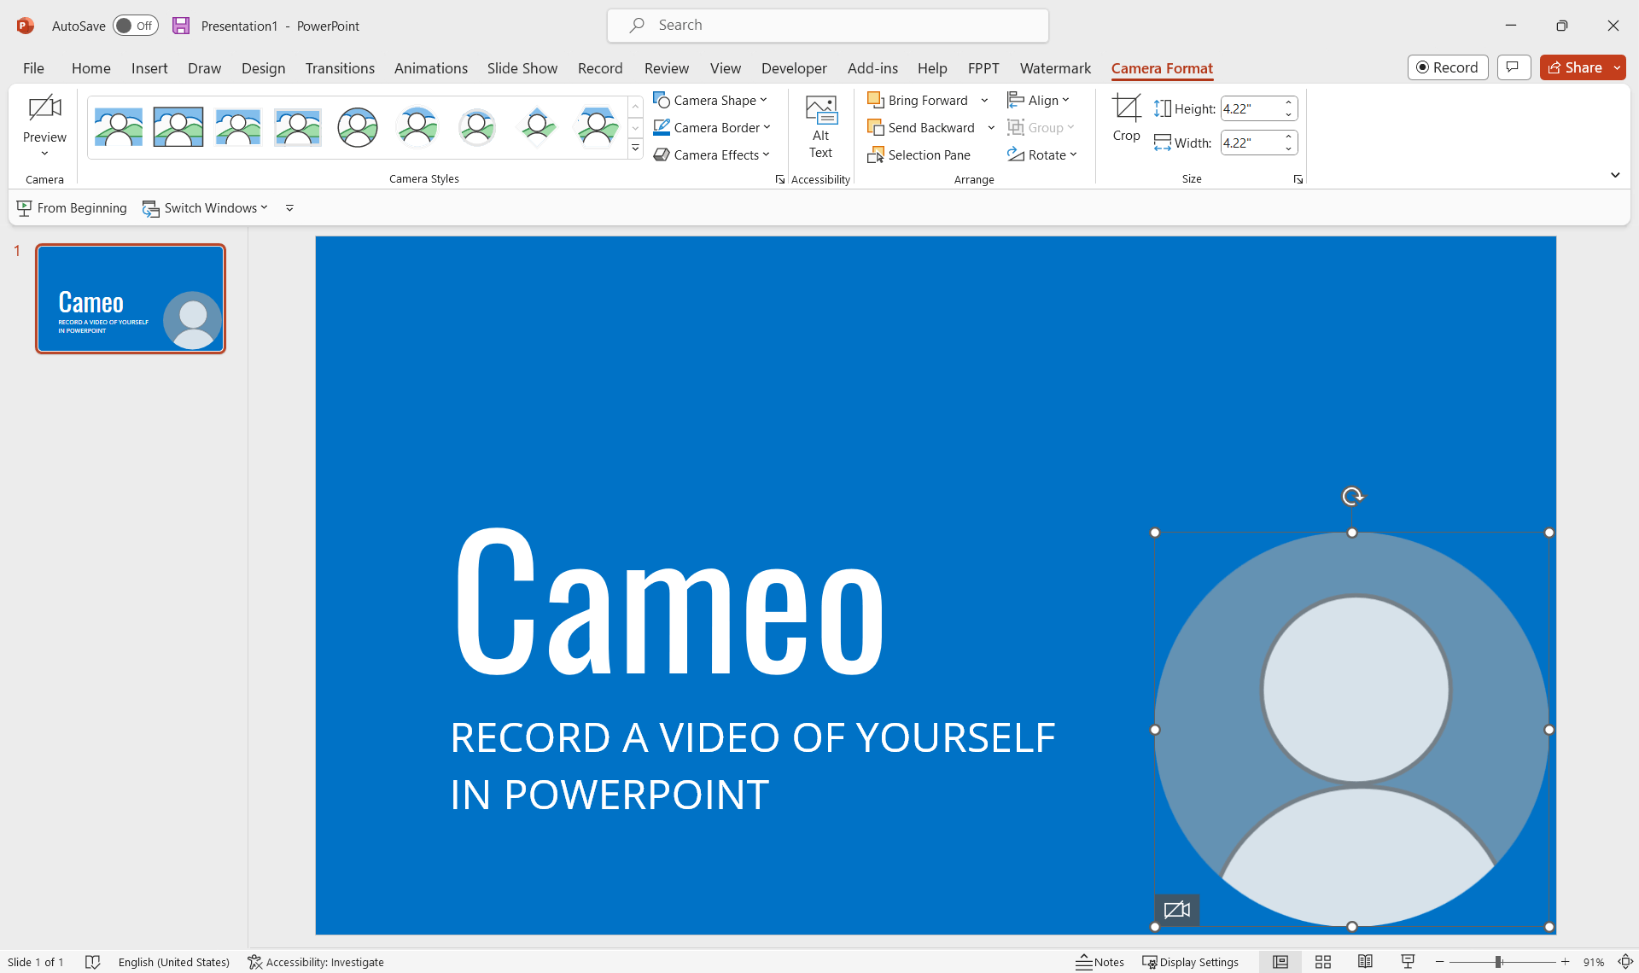Click the Camera Effects tool
Screen dimensions: 1639x973
tap(712, 154)
